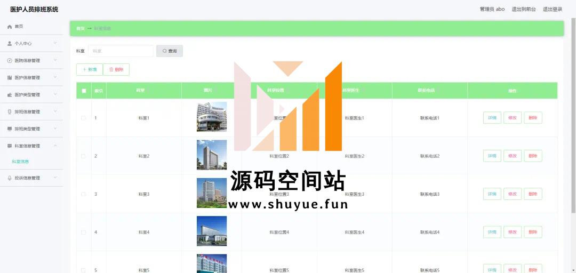
Task: Click the 科室医生3 cell
Action: 355,194
